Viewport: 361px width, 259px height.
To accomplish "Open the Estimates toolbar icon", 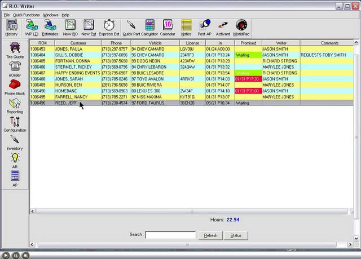I will point(50,28).
